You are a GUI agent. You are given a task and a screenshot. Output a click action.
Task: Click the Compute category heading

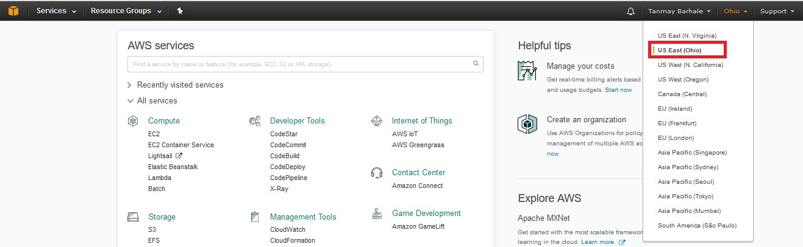(164, 121)
